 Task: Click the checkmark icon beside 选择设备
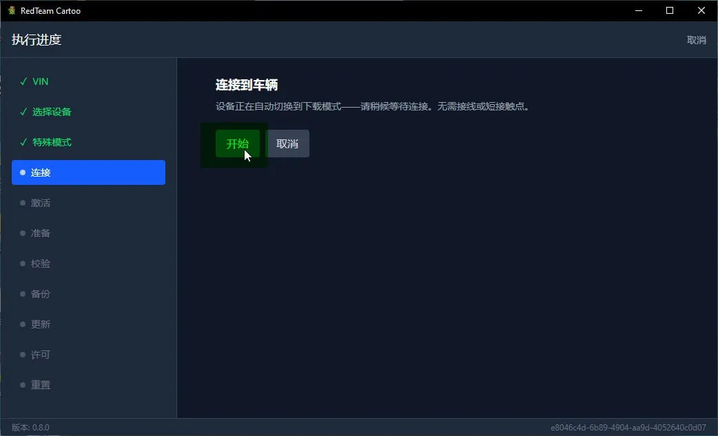(x=23, y=112)
